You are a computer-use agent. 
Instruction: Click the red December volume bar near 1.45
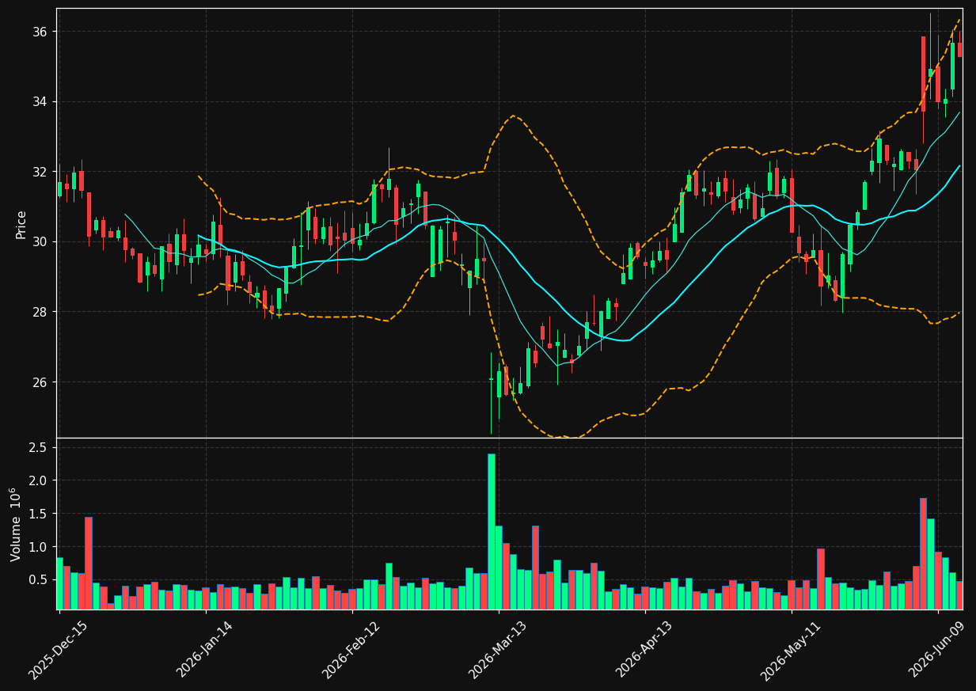[x=89, y=563]
